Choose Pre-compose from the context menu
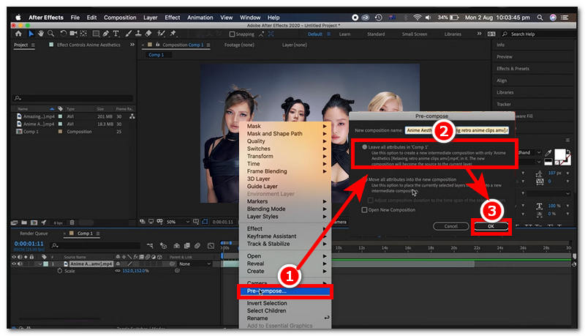585x336 pixels. (267, 291)
